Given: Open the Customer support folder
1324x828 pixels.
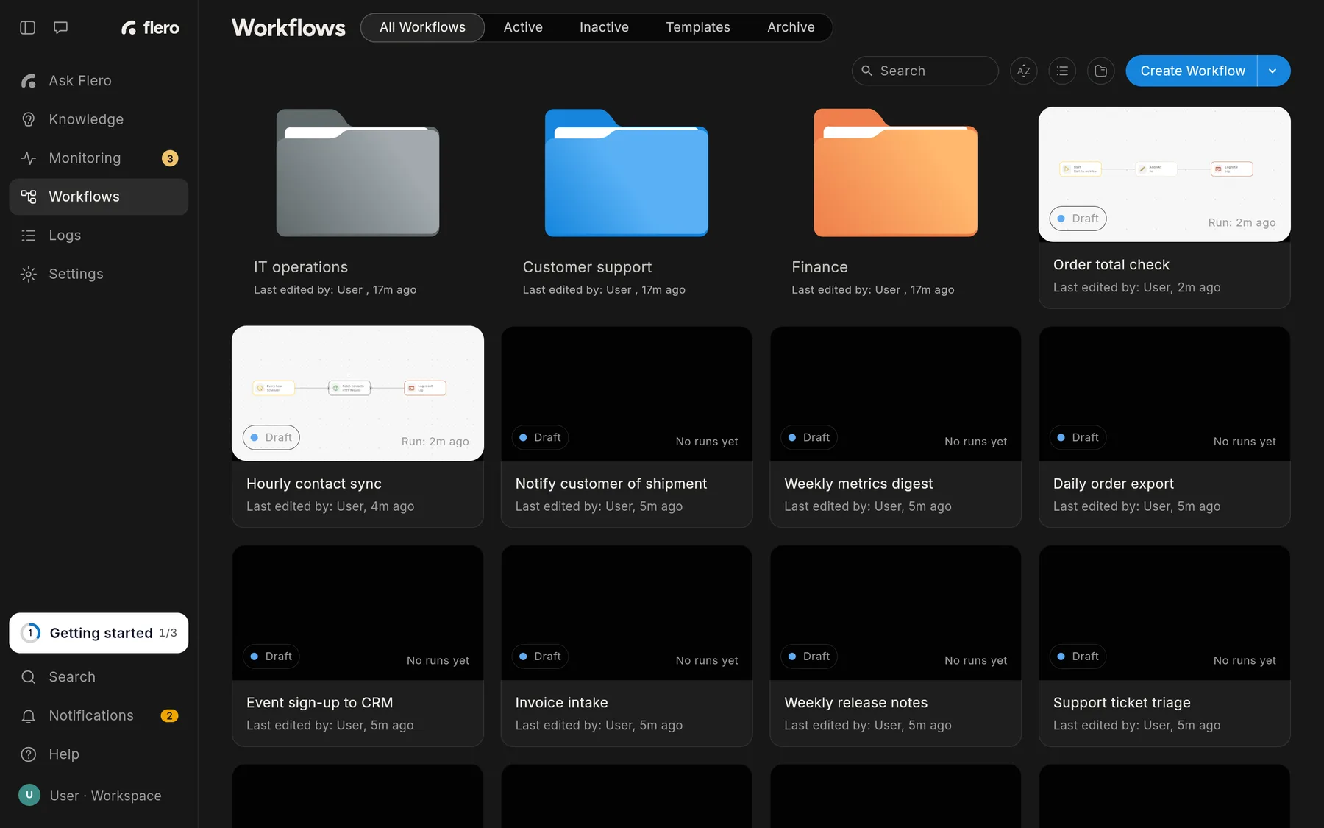Looking at the screenshot, I should pos(627,173).
